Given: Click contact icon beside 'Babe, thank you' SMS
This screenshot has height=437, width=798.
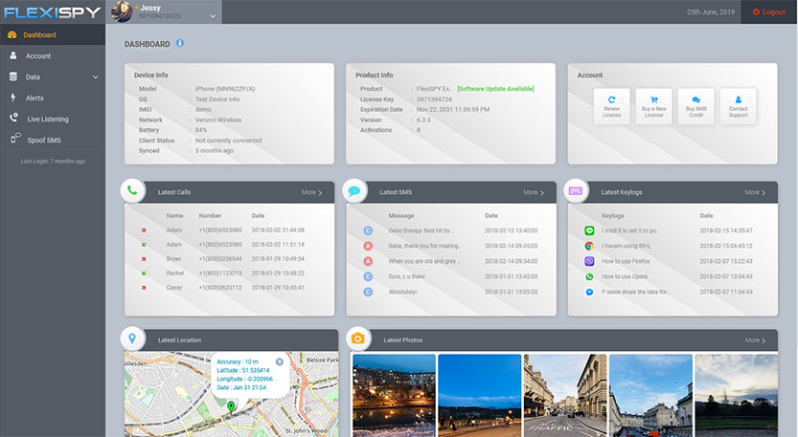Looking at the screenshot, I should click(368, 246).
